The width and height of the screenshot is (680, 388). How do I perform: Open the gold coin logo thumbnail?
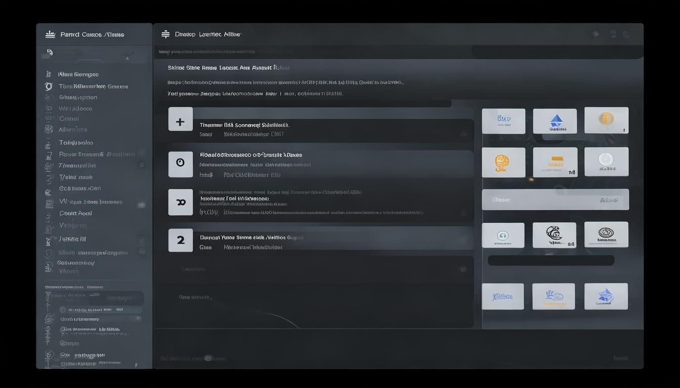click(606, 120)
